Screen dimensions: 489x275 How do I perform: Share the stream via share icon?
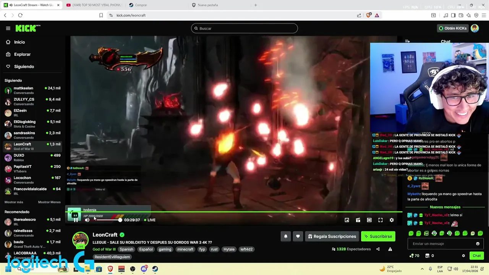[x=378, y=249]
